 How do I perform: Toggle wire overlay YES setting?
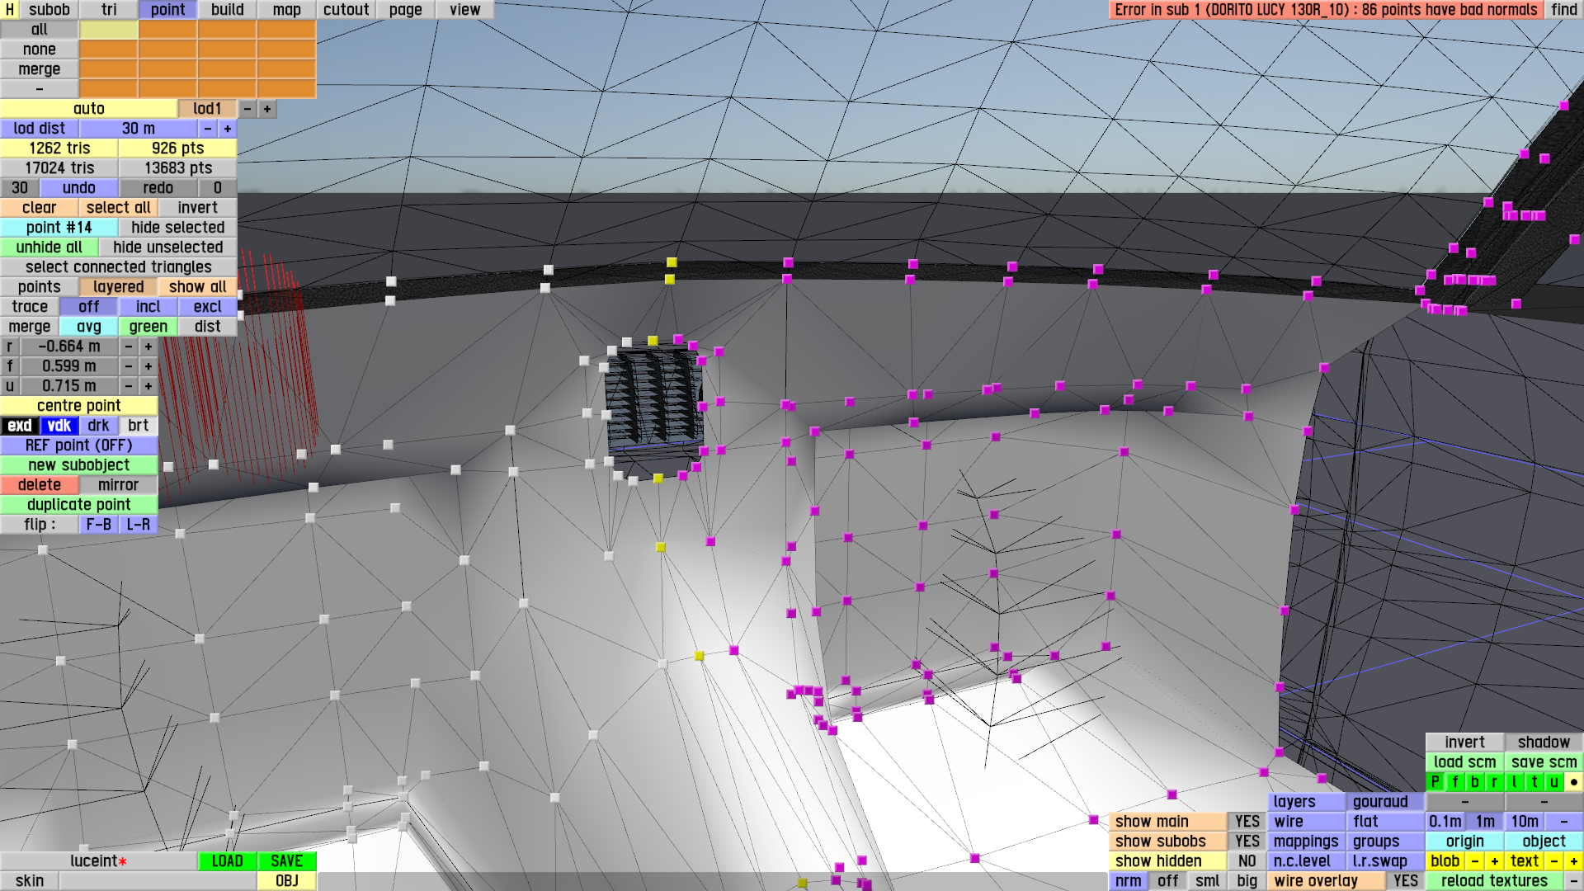tap(1405, 881)
